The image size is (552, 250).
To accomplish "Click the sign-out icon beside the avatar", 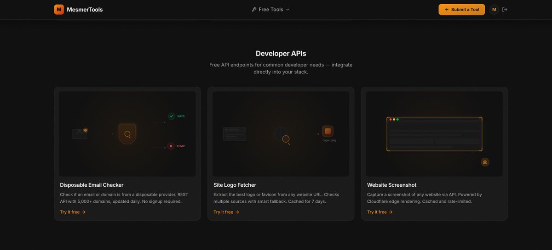I will [x=505, y=10].
